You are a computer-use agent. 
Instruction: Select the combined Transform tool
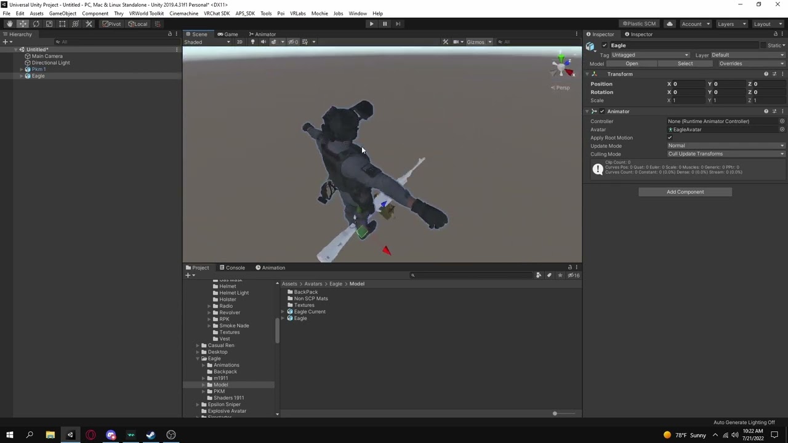[x=75, y=24]
